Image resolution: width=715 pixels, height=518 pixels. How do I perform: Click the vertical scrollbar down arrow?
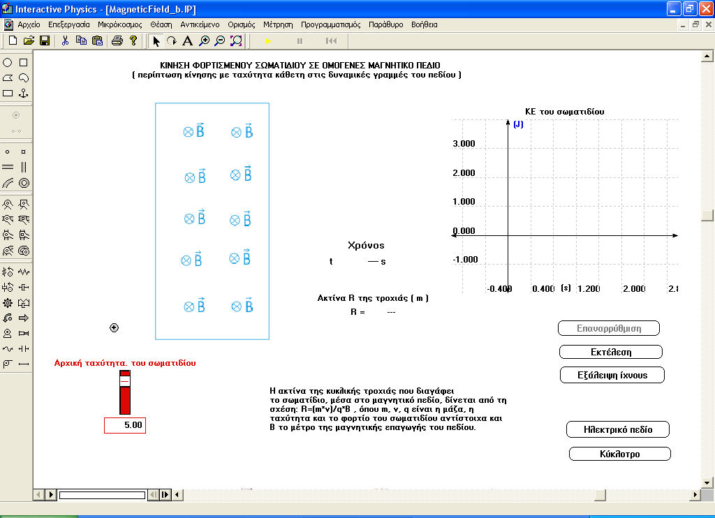tap(707, 482)
